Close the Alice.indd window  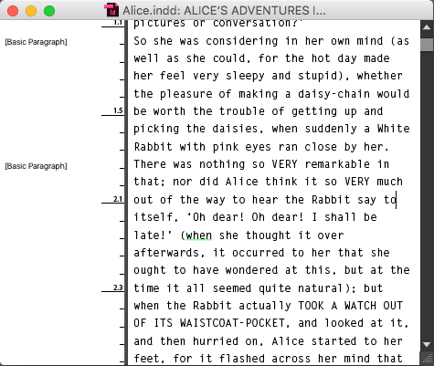13,11
